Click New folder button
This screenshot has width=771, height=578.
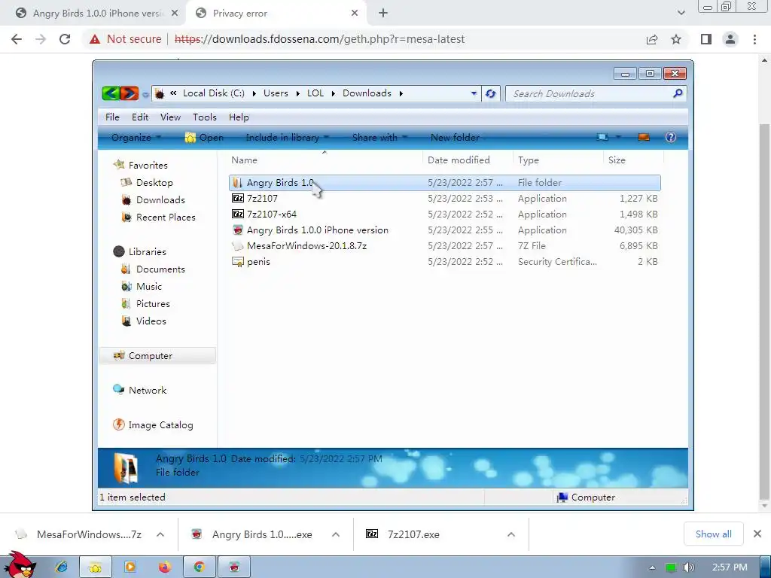coord(456,138)
